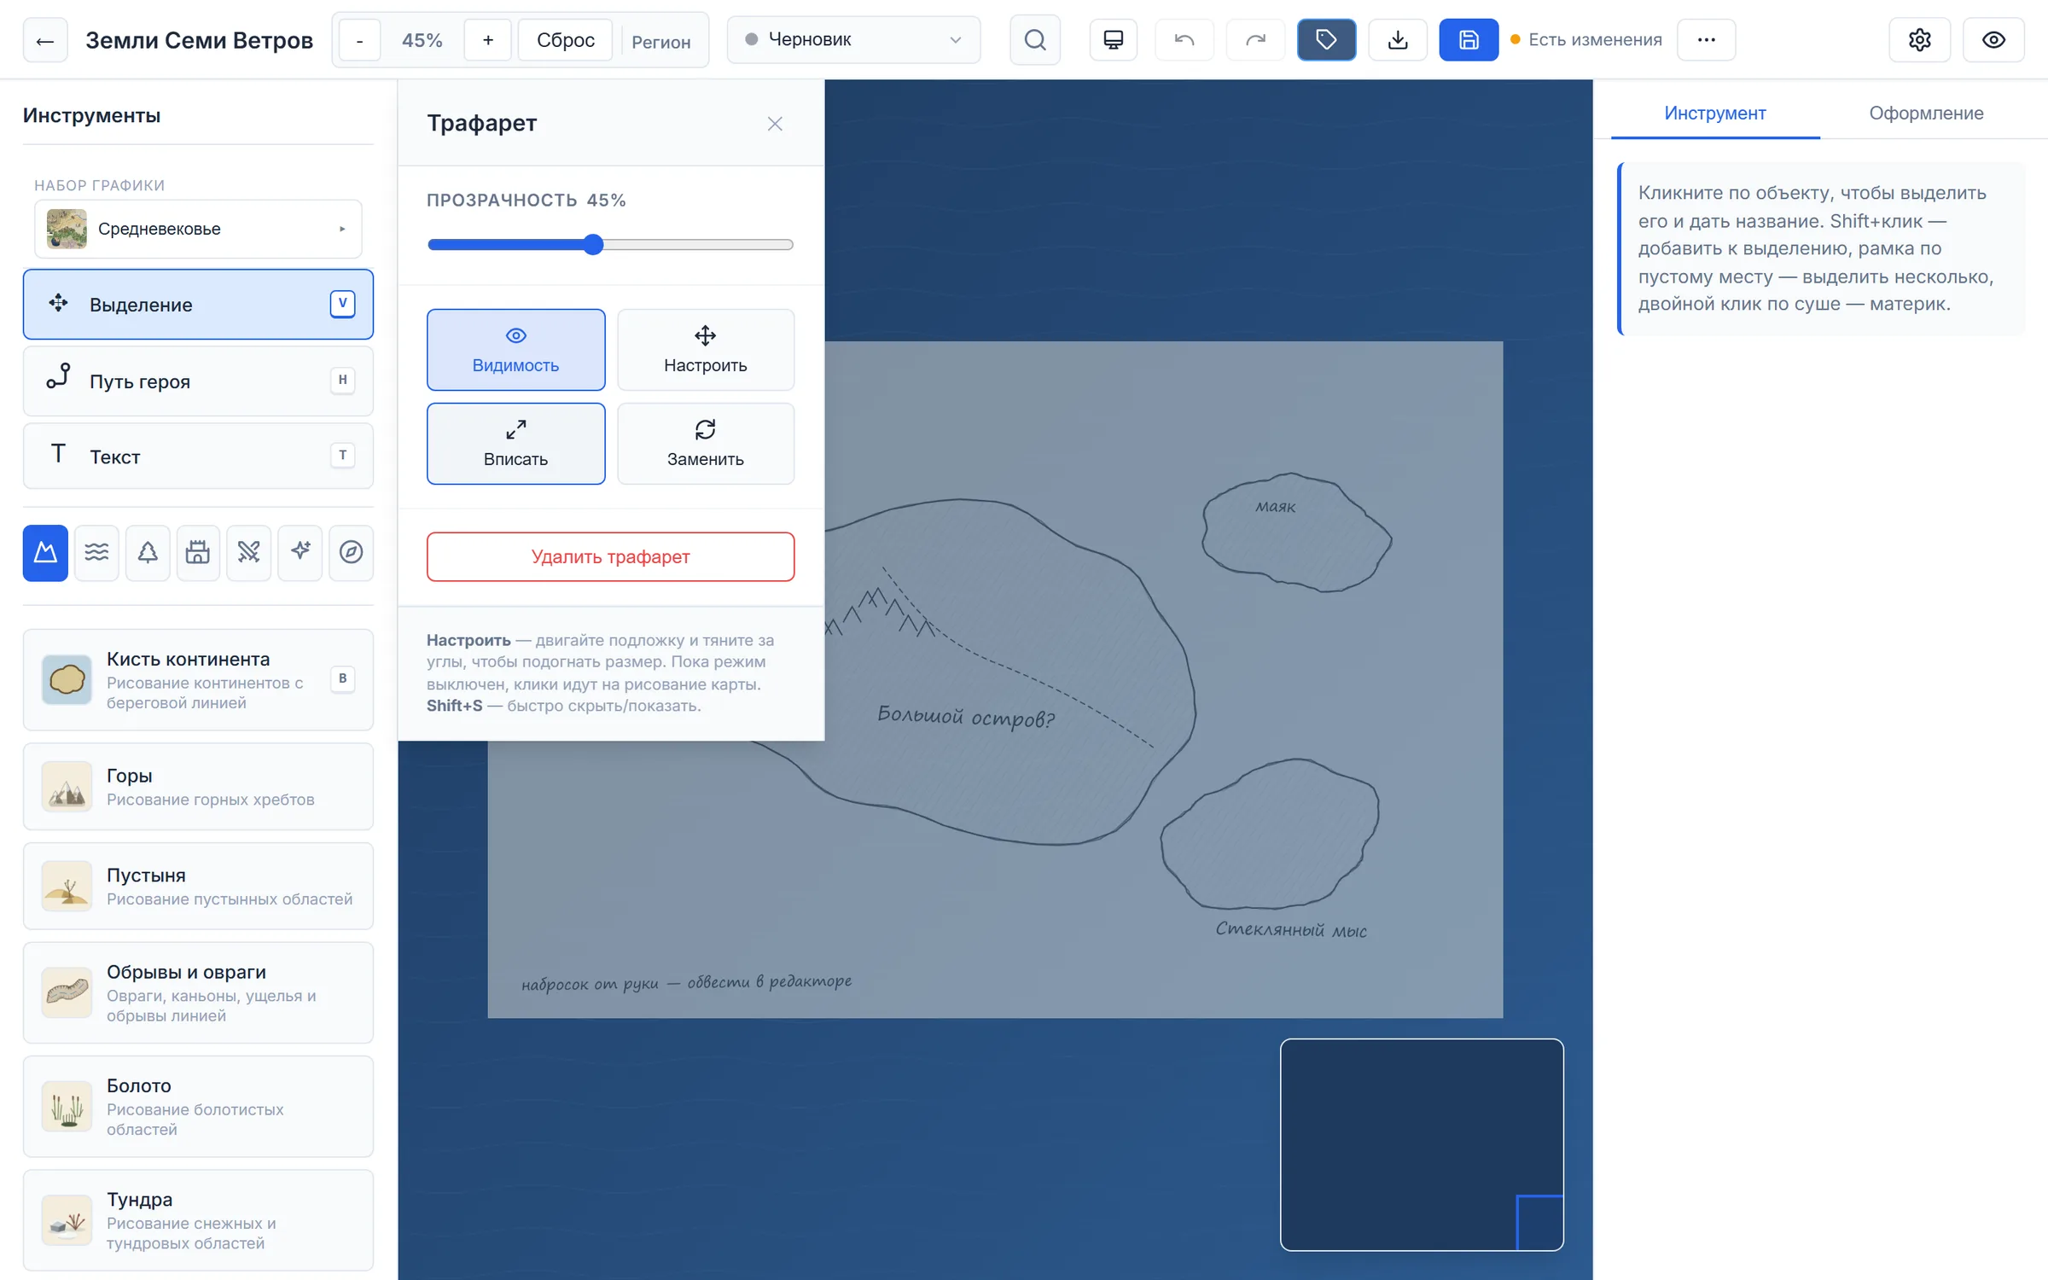Select the Выделение tool
2048x1280 pixels.
pyautogui.click(x=198, y=305)
